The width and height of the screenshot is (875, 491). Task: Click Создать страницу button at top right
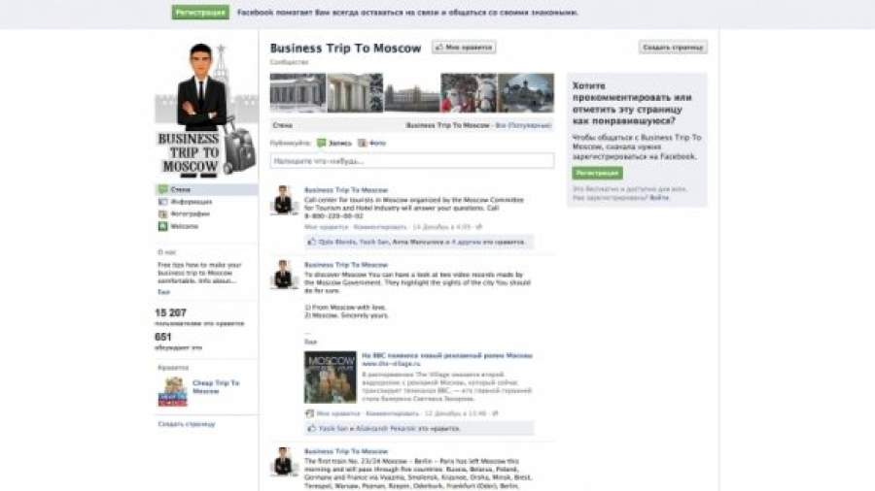click(x=673, y=48)
